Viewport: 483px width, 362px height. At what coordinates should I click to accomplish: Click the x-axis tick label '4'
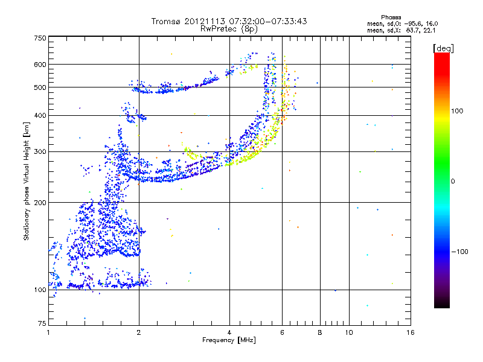click(x=229, y=332)
